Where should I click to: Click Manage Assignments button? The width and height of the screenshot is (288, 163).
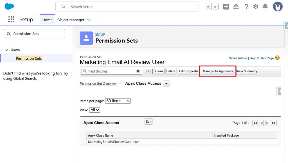[218, 71]
